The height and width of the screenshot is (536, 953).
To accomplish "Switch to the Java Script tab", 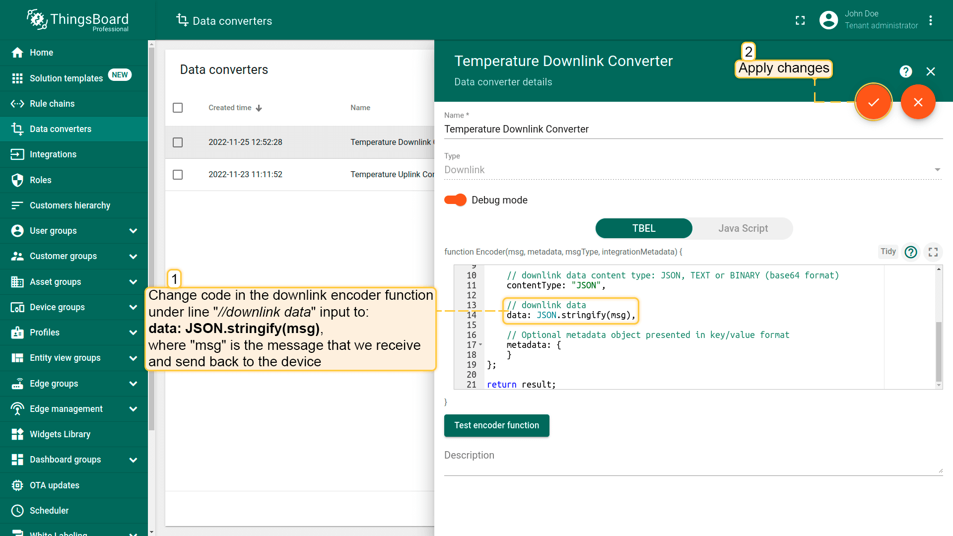I will click(x=743, y=228).
